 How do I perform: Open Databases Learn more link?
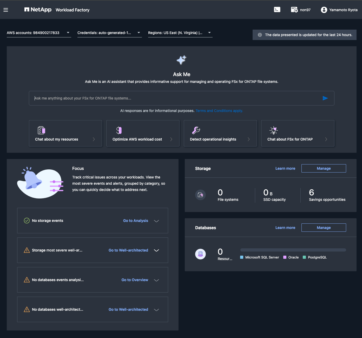click(285, 228)
